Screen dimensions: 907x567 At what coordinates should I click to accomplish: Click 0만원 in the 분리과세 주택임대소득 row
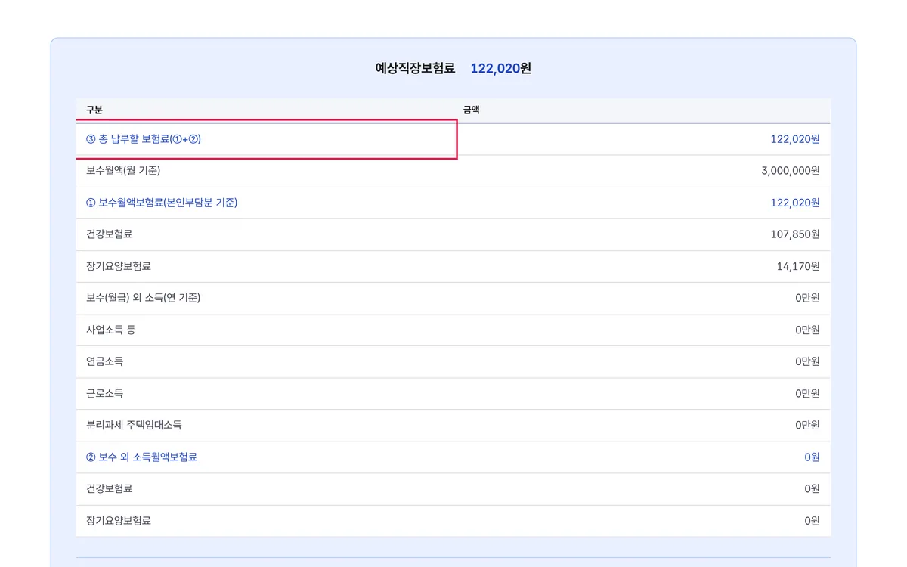coord(807,425)
